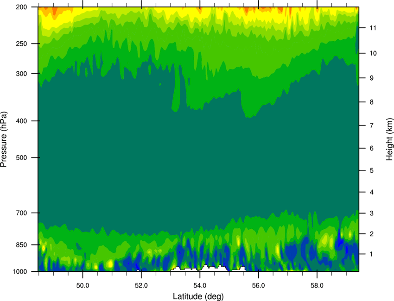Click the 54.0 latitude tick label
The width and height of the screenshot is (394, 301).
click(x=200, y=286)
